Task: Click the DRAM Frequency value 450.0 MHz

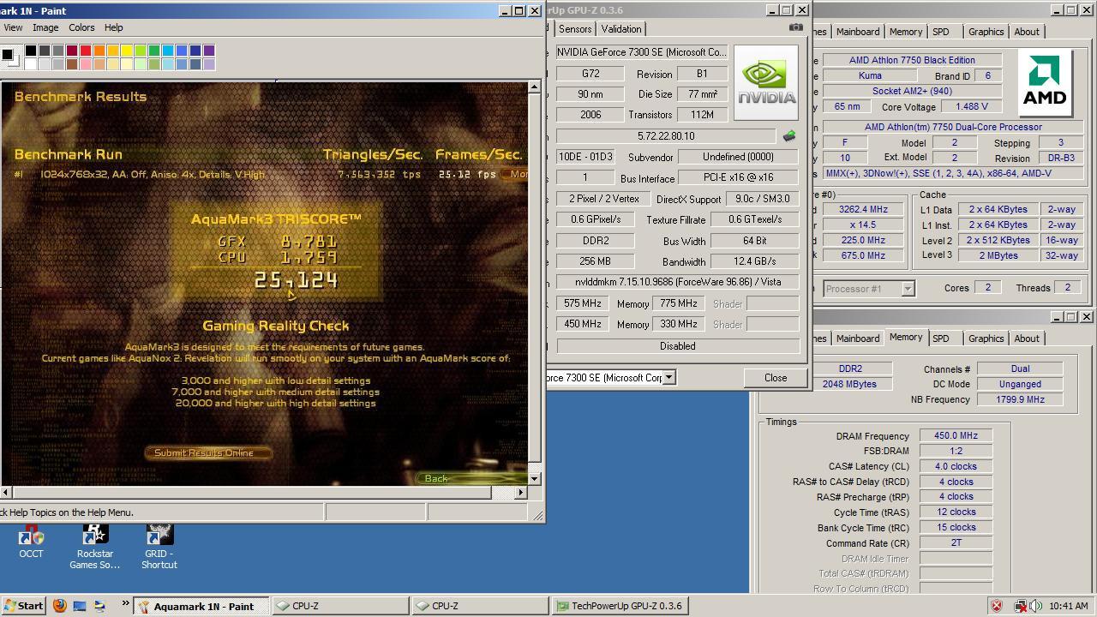Action: (956, 435)
